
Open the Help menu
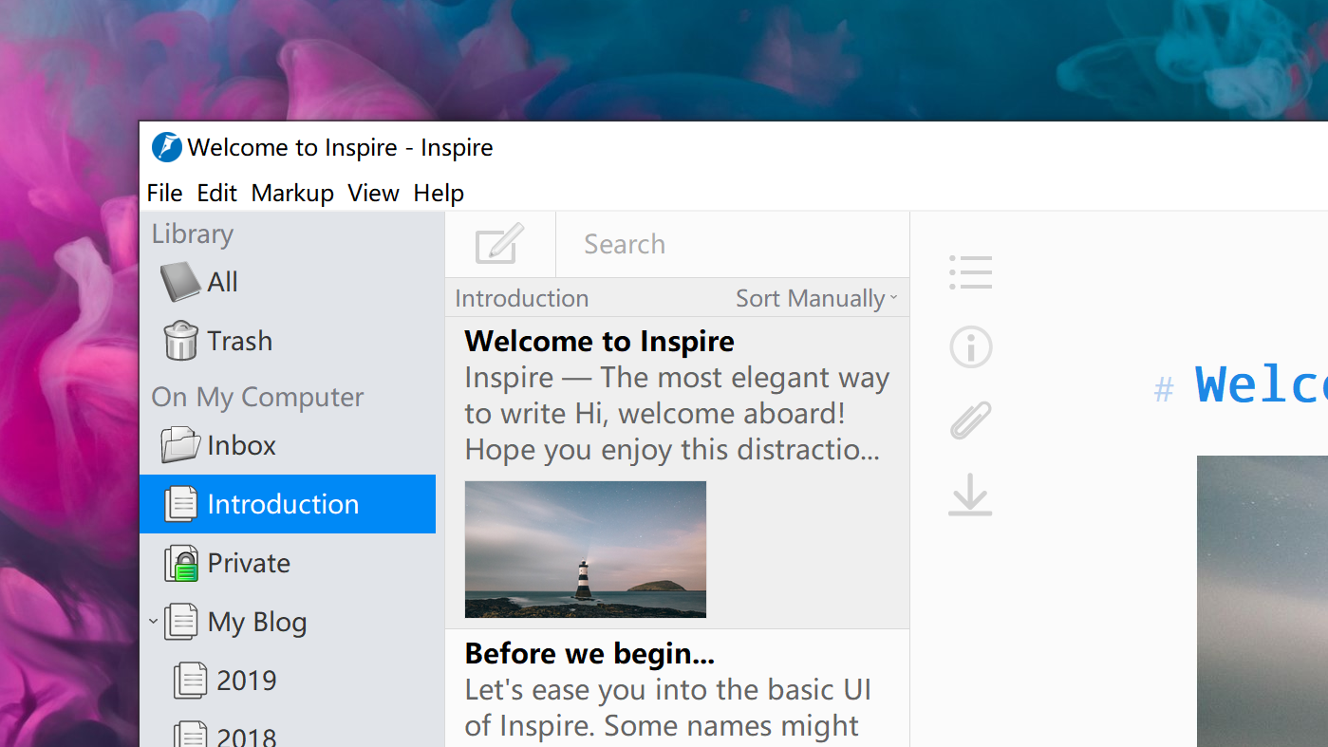click(439, 193)
